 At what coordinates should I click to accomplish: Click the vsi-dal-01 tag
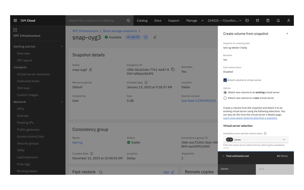pos(133,37)
